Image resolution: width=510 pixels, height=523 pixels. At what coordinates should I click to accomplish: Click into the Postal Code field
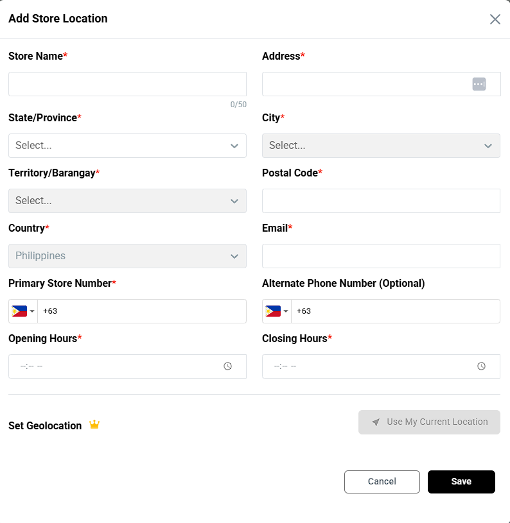click(381, 201)
